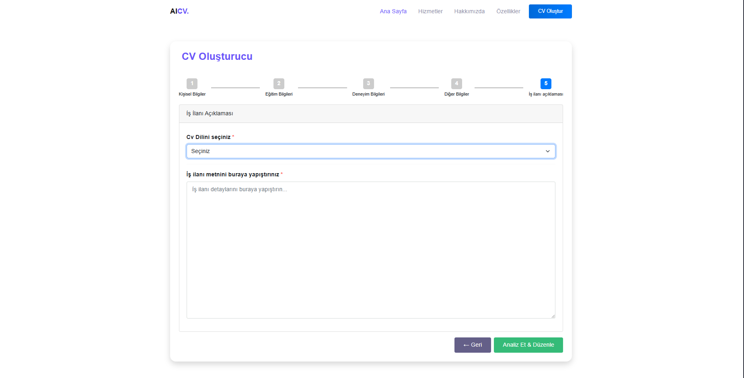Click the dropdown chevron arrow
This screenshot has width=744, height=378.
[x=547, y=151]
